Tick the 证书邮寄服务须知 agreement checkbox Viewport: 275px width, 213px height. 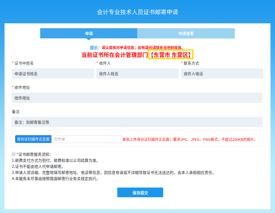click(13, 154)
